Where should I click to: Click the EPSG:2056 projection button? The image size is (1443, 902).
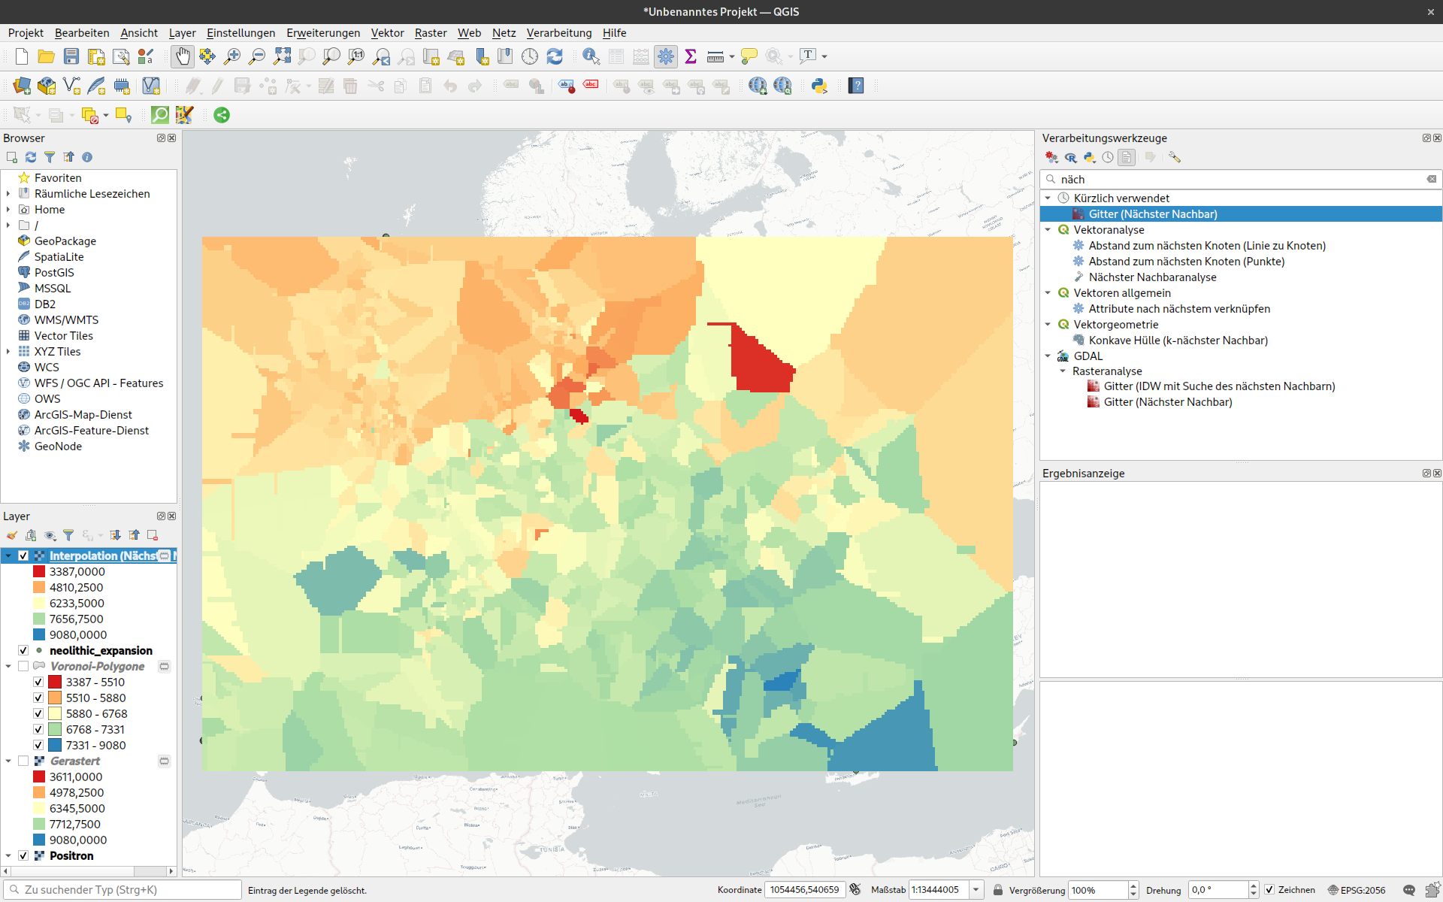[x=1357, y=890]
